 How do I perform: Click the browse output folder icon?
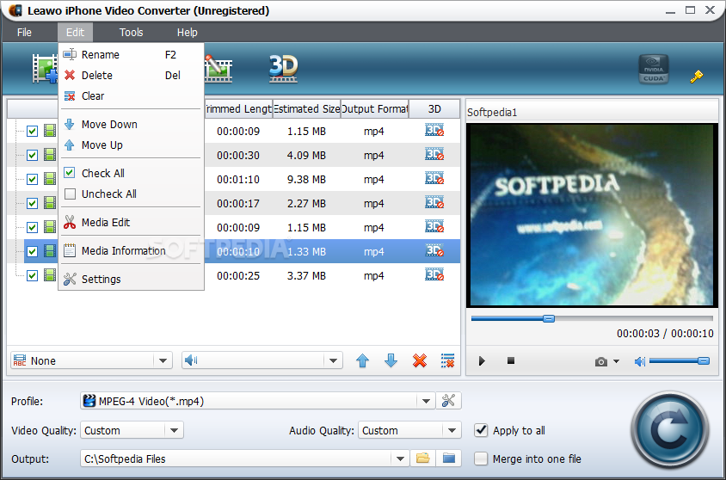click(422, 458)
